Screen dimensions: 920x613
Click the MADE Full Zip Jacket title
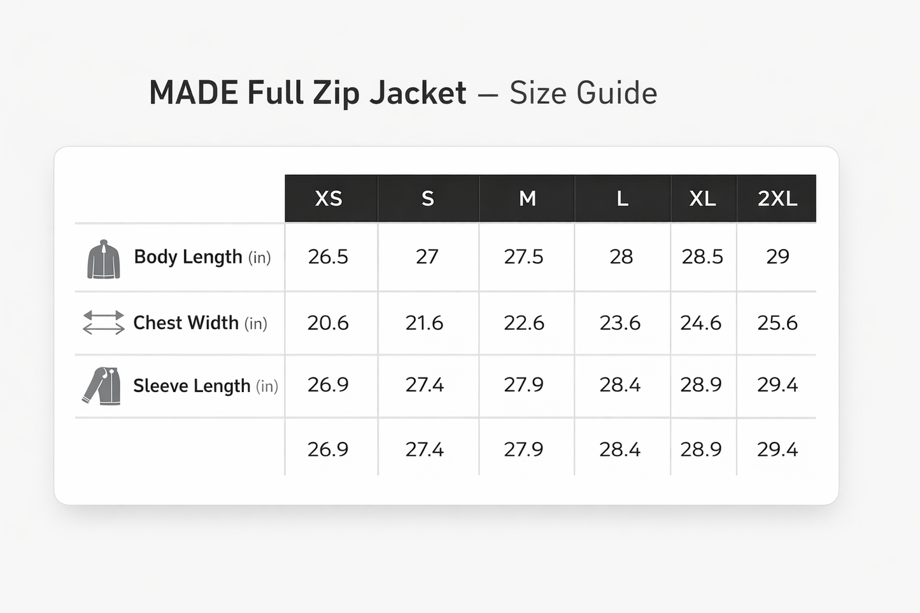tap(308, 93)
